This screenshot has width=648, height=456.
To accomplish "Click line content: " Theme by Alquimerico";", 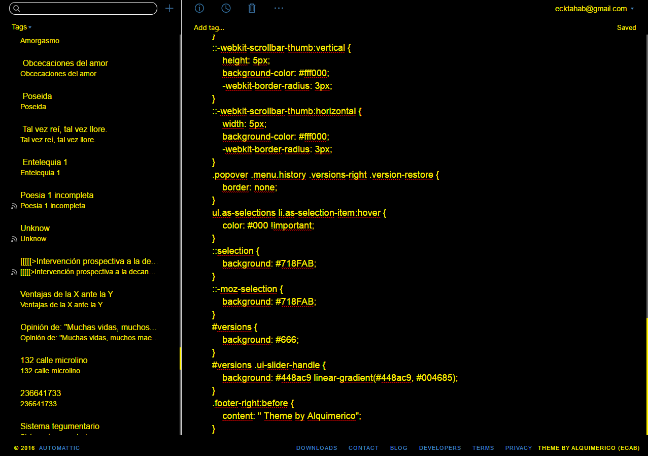I will click(292, 416).
